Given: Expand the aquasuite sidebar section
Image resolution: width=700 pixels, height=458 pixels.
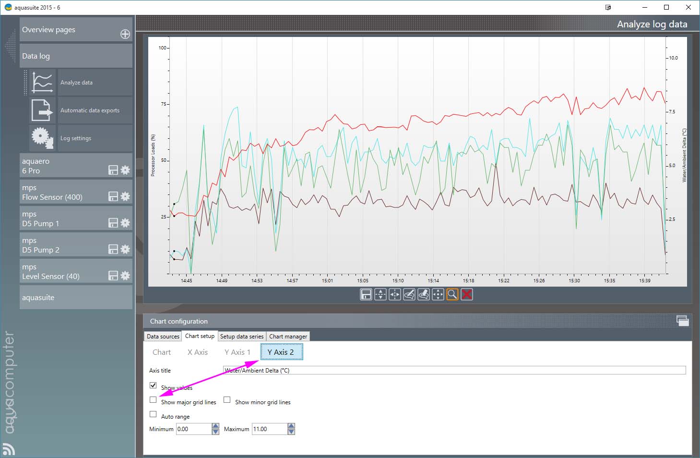Looking at the screenshot, I should click(76, 298).
